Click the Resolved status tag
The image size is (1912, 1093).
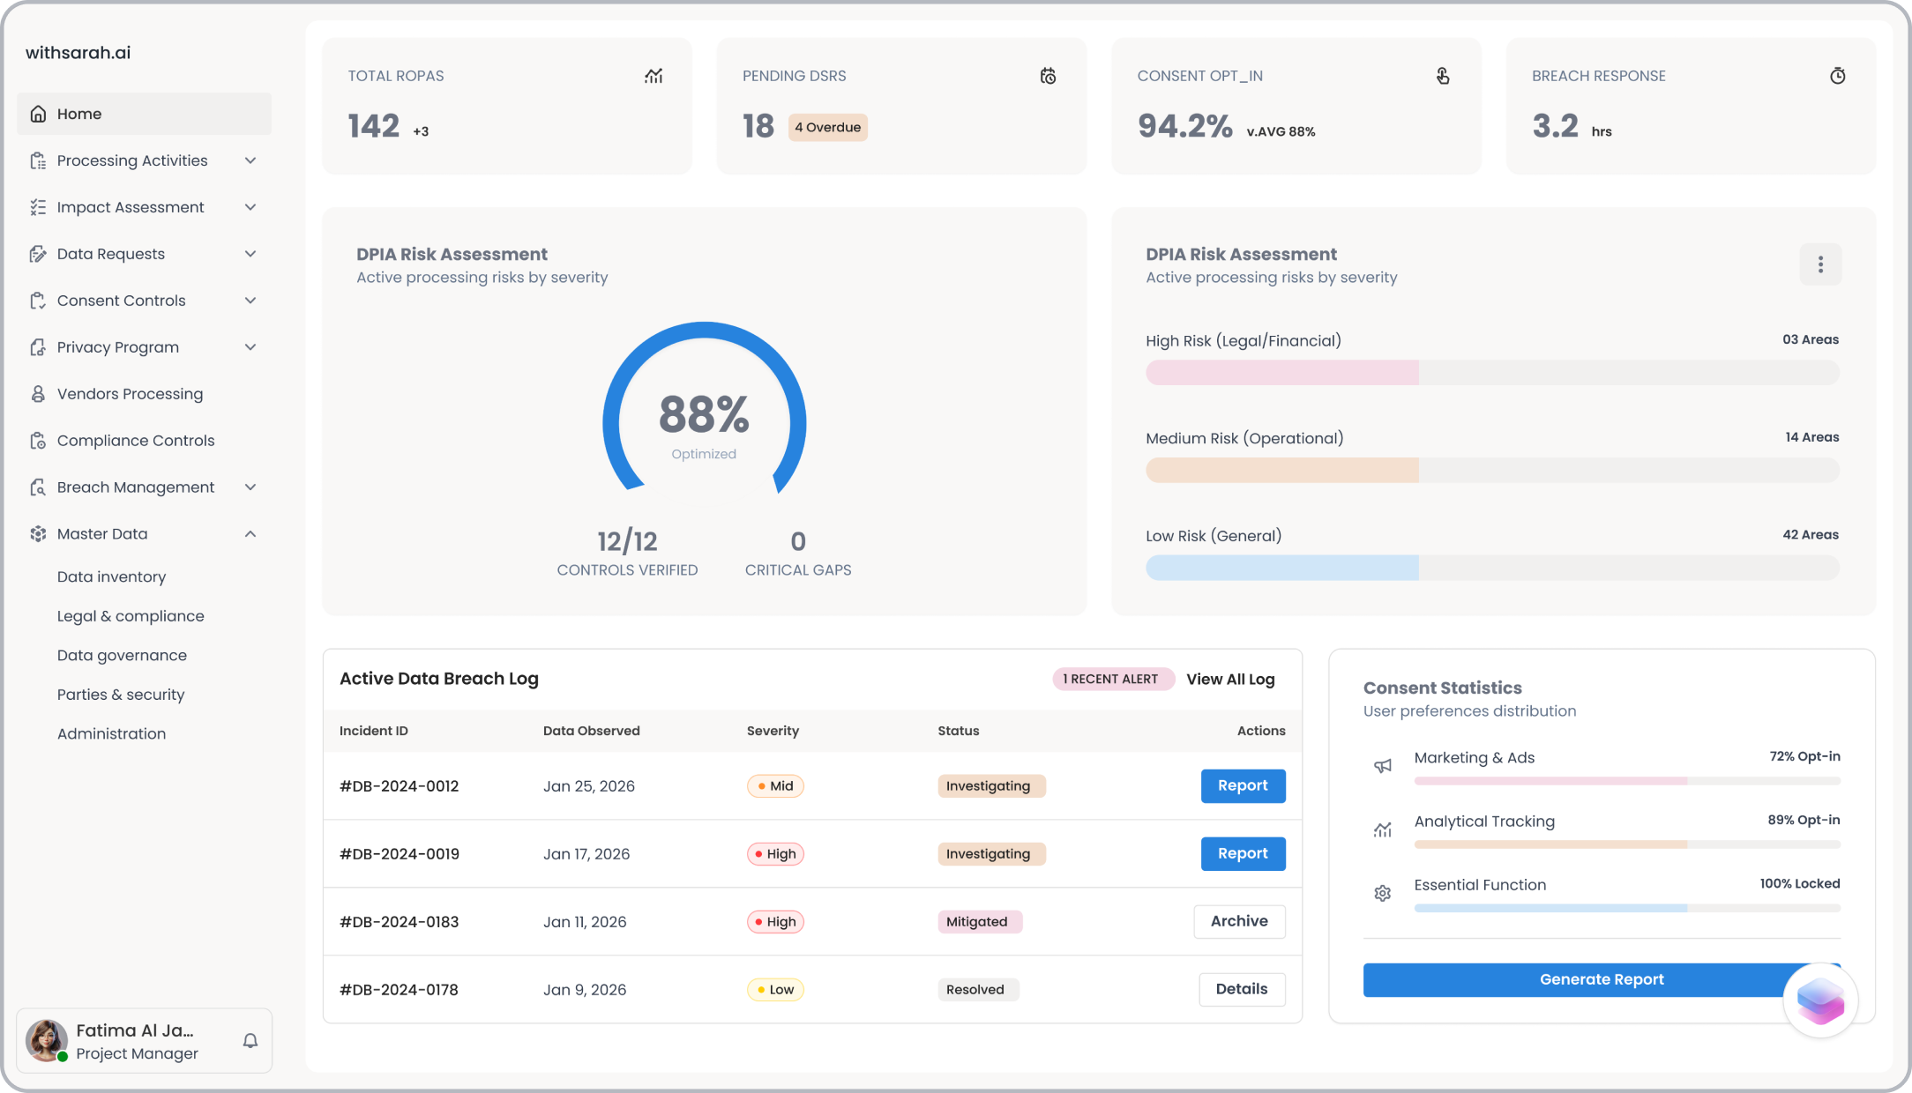click(x=978, y=990)
